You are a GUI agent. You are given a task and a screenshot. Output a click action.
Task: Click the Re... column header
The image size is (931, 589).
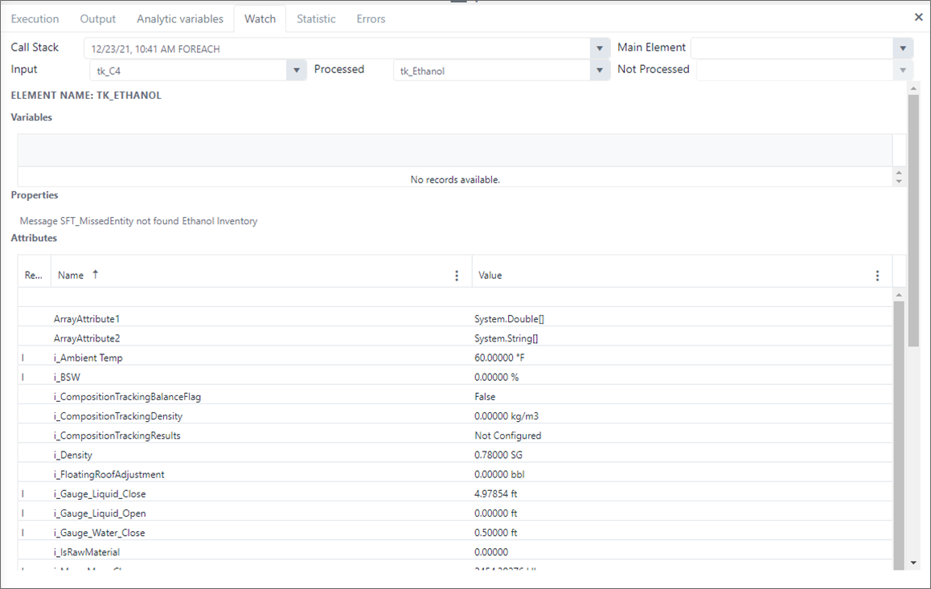34,276
